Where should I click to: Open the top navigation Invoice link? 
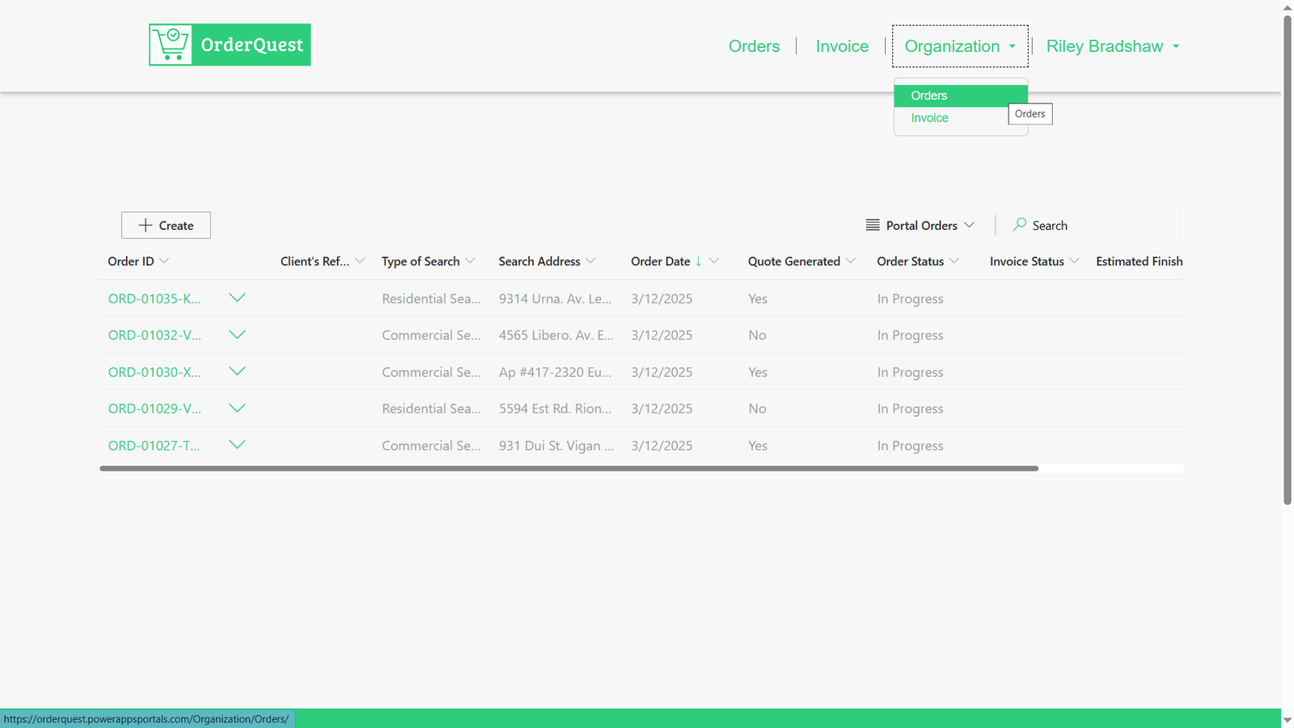click(842, 46)
